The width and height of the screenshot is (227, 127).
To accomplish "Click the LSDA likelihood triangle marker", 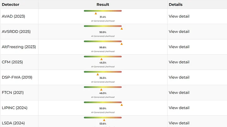I will point(104,120).
